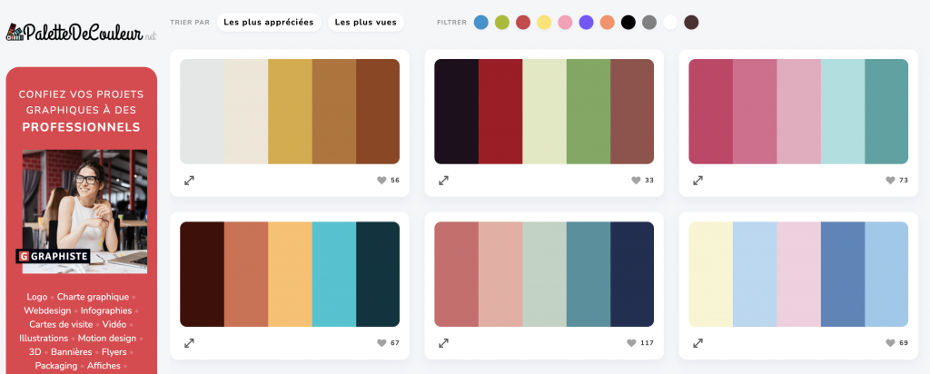Expand the pink-teal palette with 73 likes

(697, 181)
